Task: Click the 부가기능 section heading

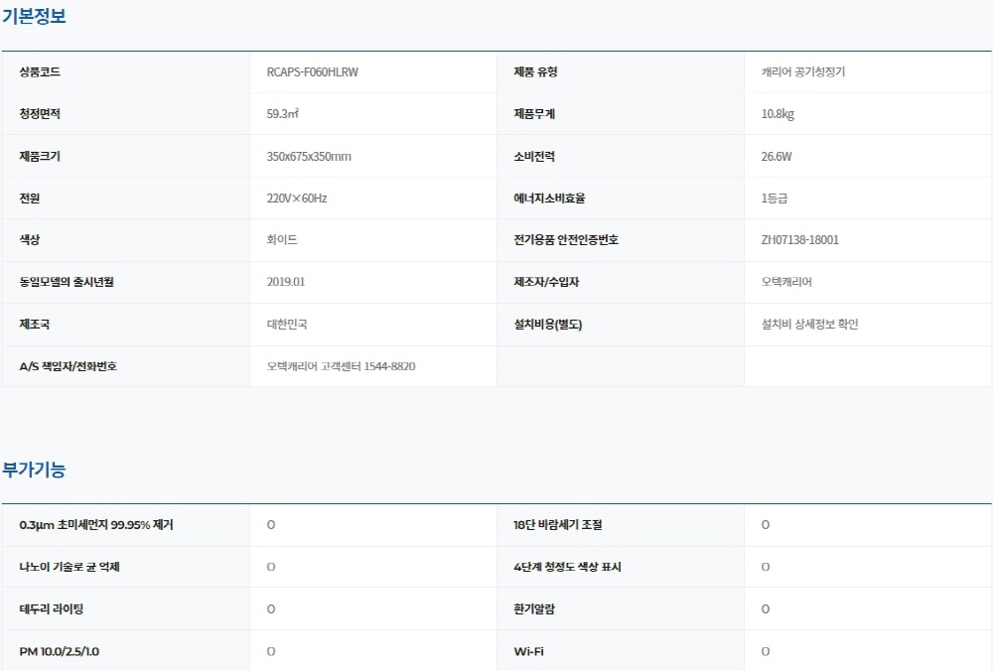Action: [x=34, y=470]
